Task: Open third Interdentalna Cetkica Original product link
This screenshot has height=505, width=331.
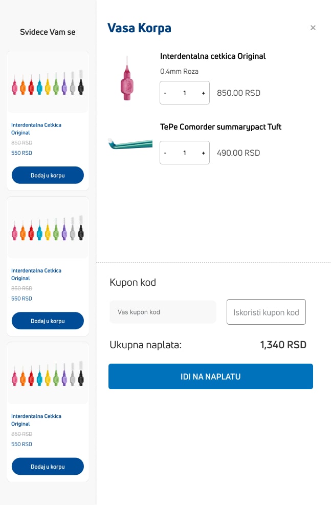Action: coord(36,419)
